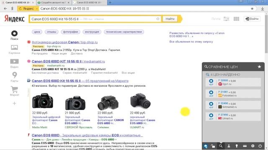Open the services grid icon
Image resolution: width=268 pixels, height=150 pixels.
click(x=236, y=19)
